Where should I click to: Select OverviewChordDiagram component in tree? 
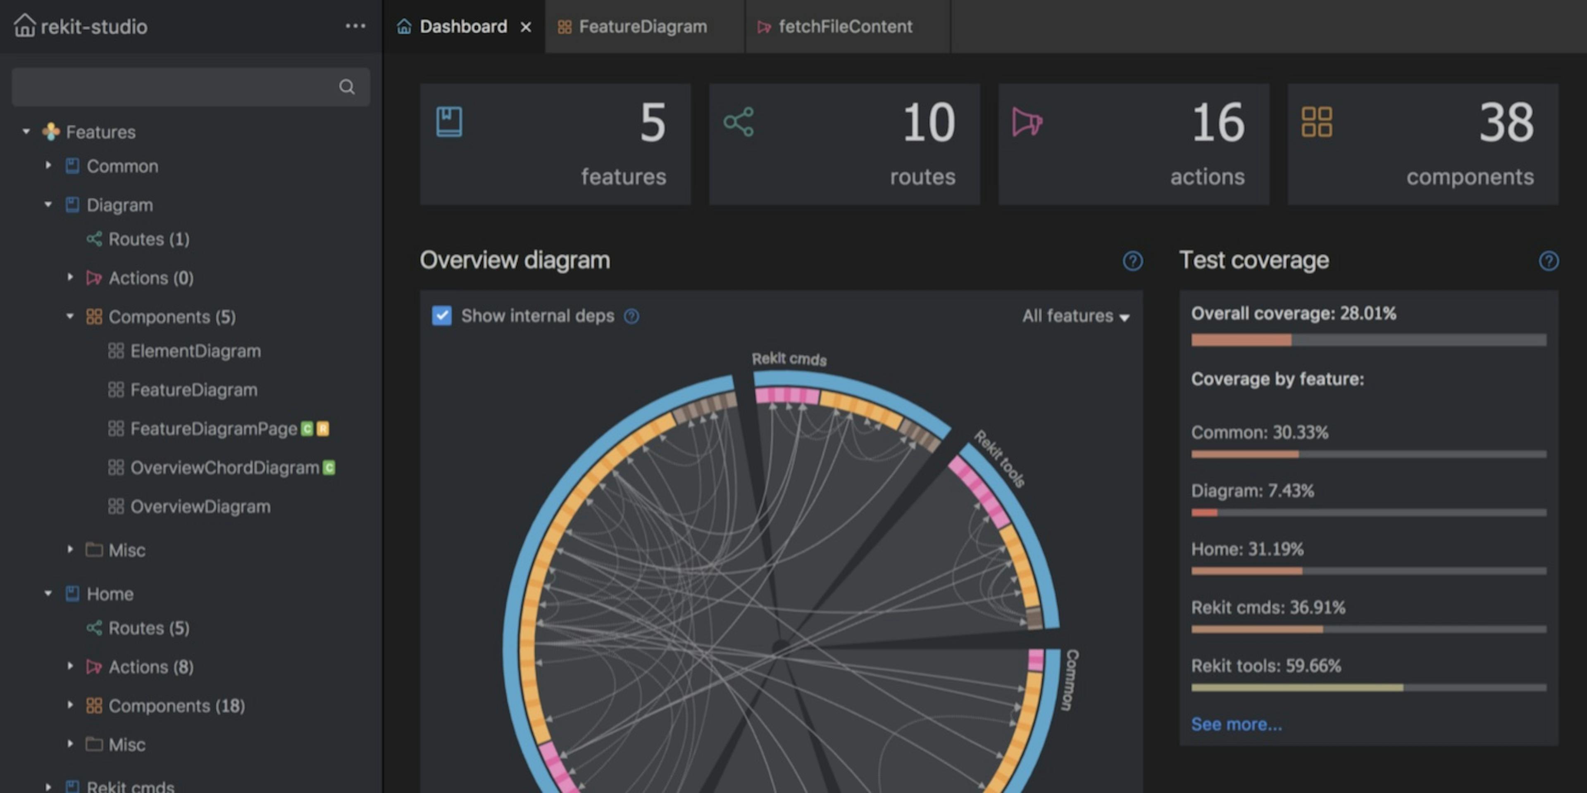[x=224, y=468]
